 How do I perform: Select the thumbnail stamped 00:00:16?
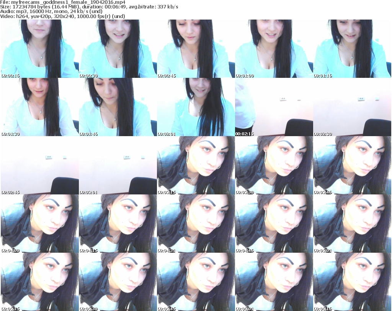pyautogui.click(x=40, y=49)
